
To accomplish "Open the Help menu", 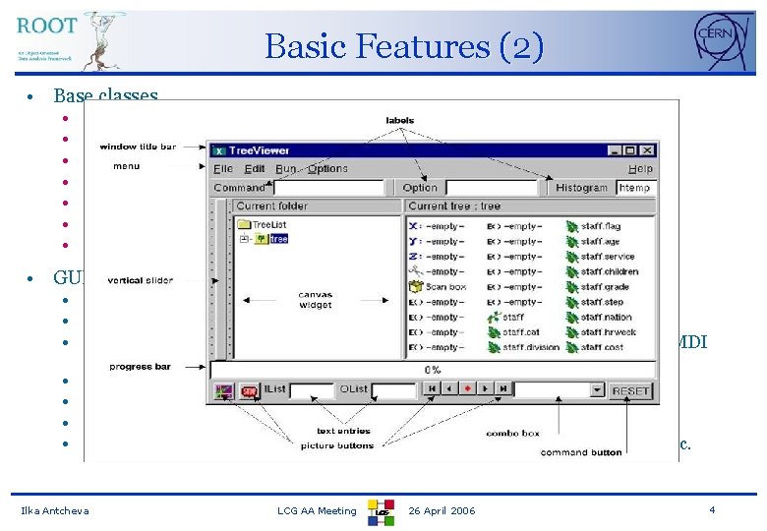I will [640, 169].
